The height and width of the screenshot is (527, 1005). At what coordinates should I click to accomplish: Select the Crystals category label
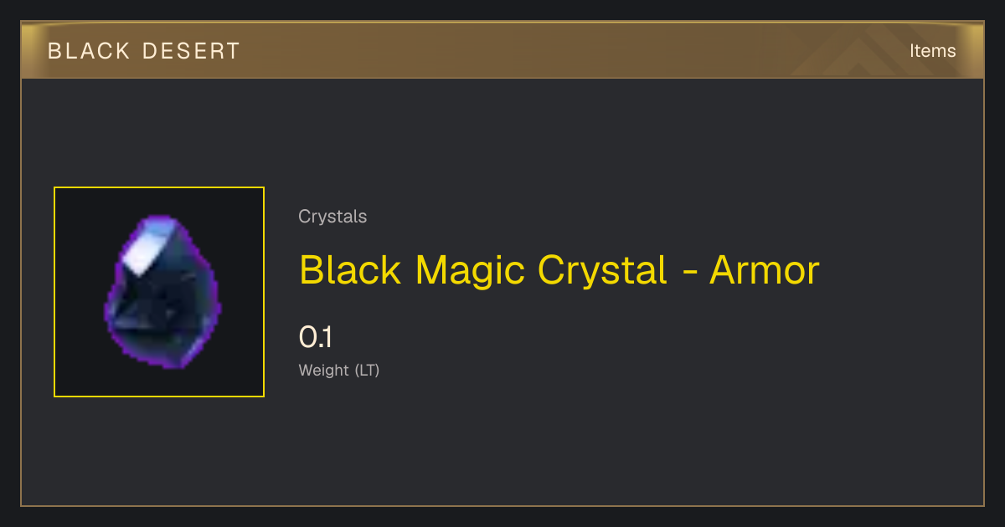[332, 217]
